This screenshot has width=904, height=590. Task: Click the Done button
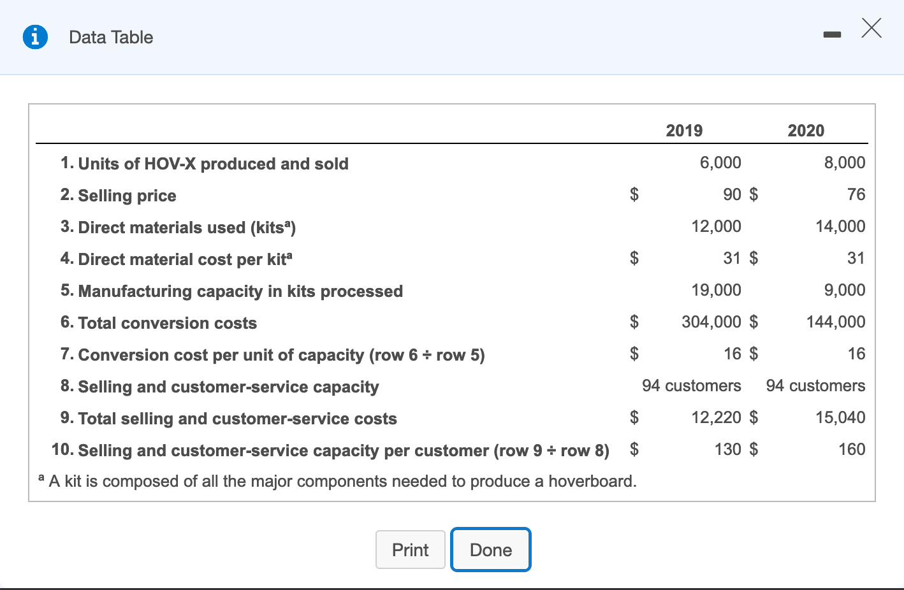491,549
